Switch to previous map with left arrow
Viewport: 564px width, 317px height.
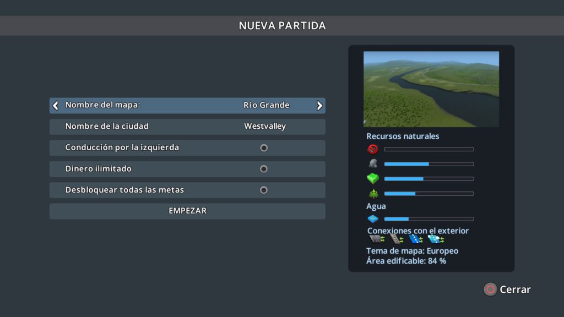(55, 106)
